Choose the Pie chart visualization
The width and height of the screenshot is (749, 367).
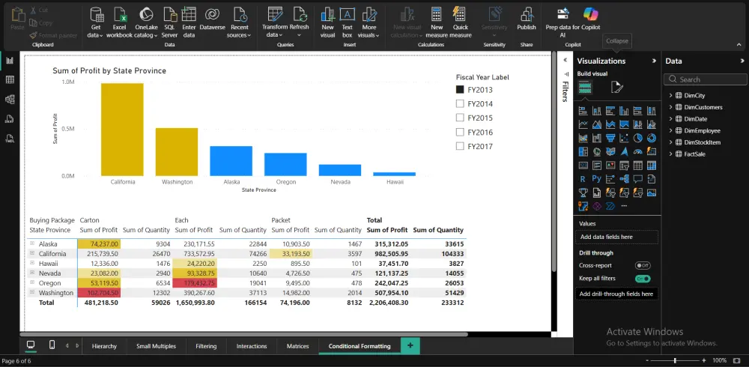tap(637, 138)
